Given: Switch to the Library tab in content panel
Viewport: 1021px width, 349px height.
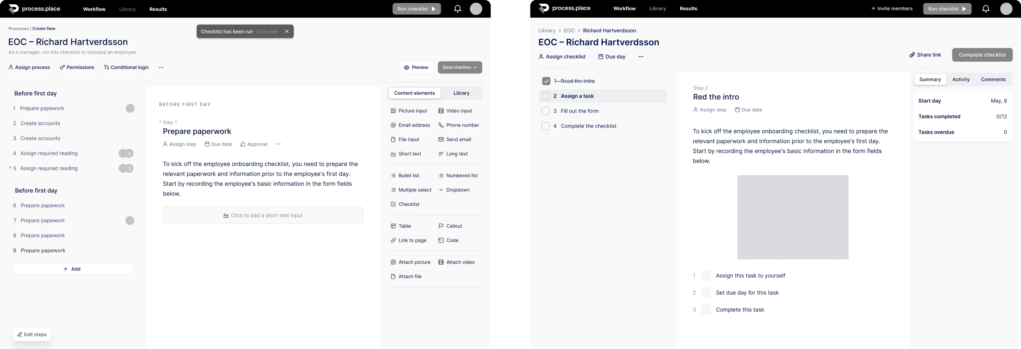Looking at the screenshot, I should pyautogui.click(x=461, y=93).
